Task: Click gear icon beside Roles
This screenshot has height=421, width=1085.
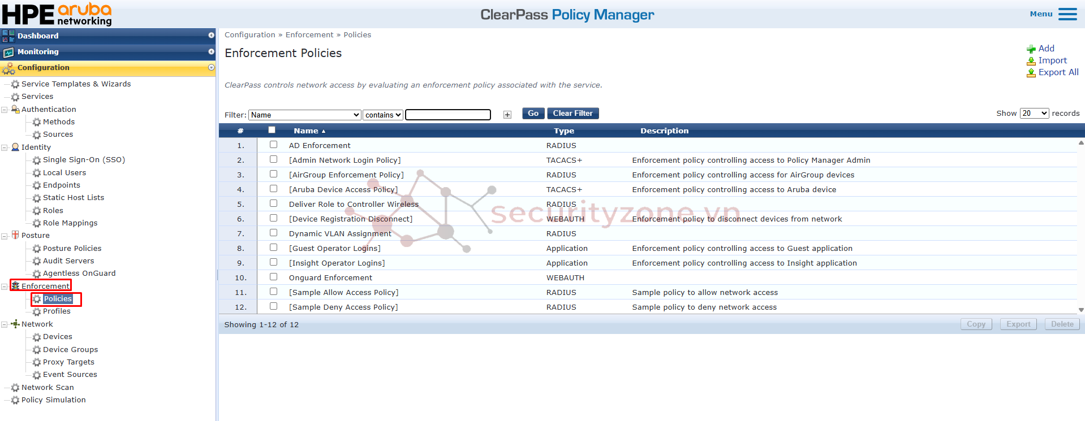Action: pyautogui.click(x=37, y=211)
